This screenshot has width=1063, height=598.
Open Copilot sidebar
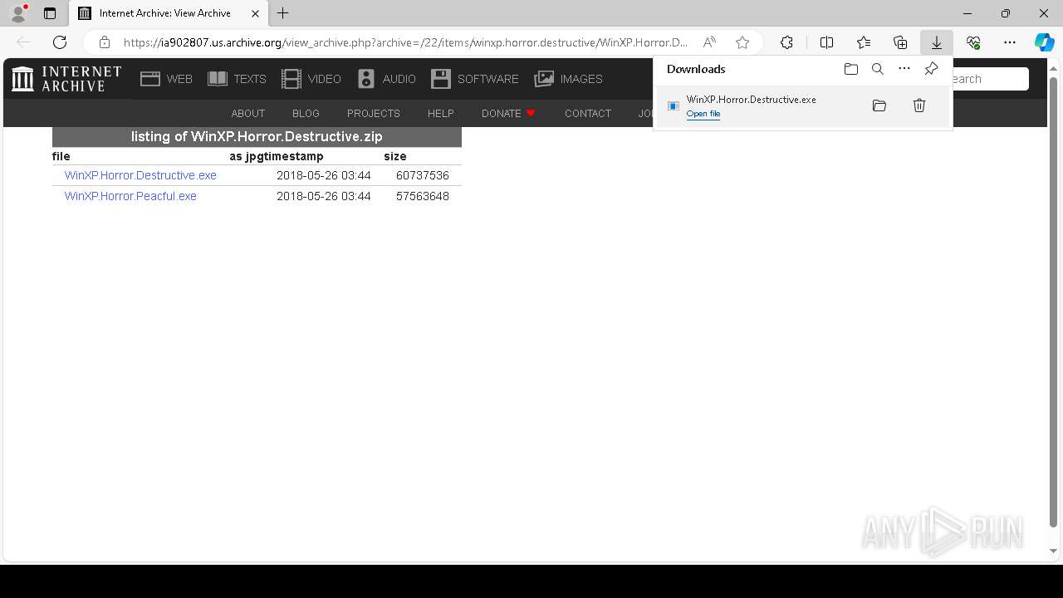[1044, 42]
